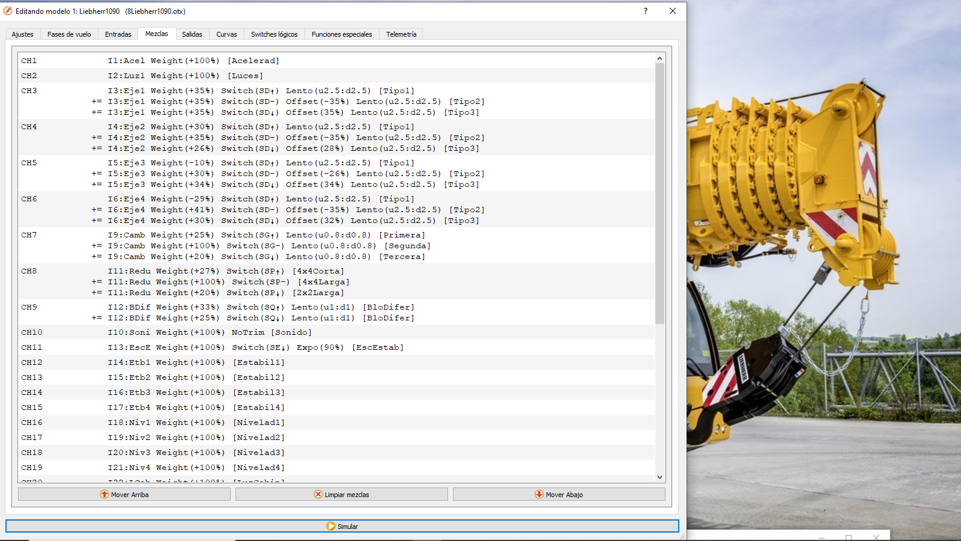Viewport: 961px width, 541px height.
Task: Click the Limpiar mezclas red X icon
Action: [318, 494]
